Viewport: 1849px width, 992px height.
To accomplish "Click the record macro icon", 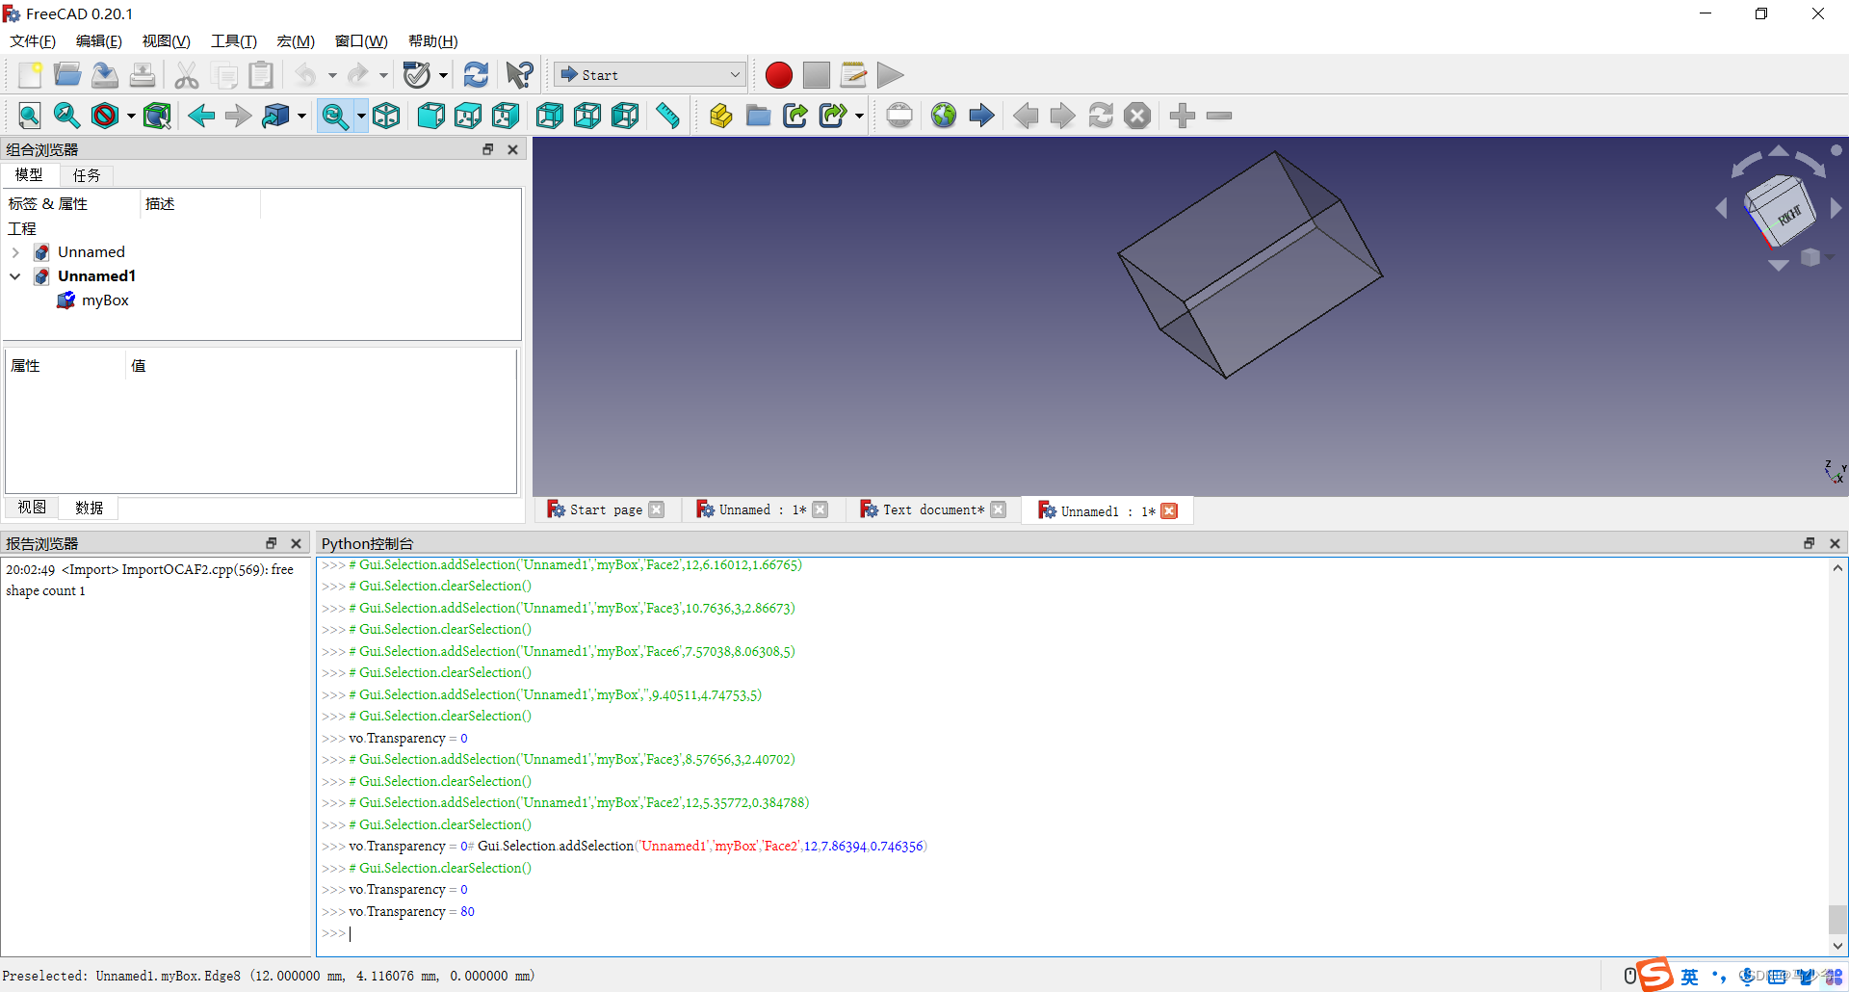I will pos(777,74).
